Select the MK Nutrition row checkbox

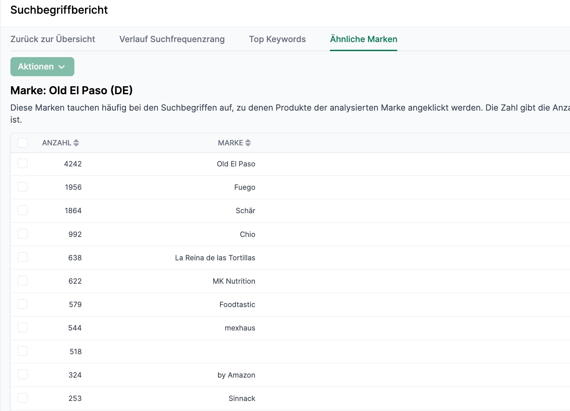[x=23, y=281]
